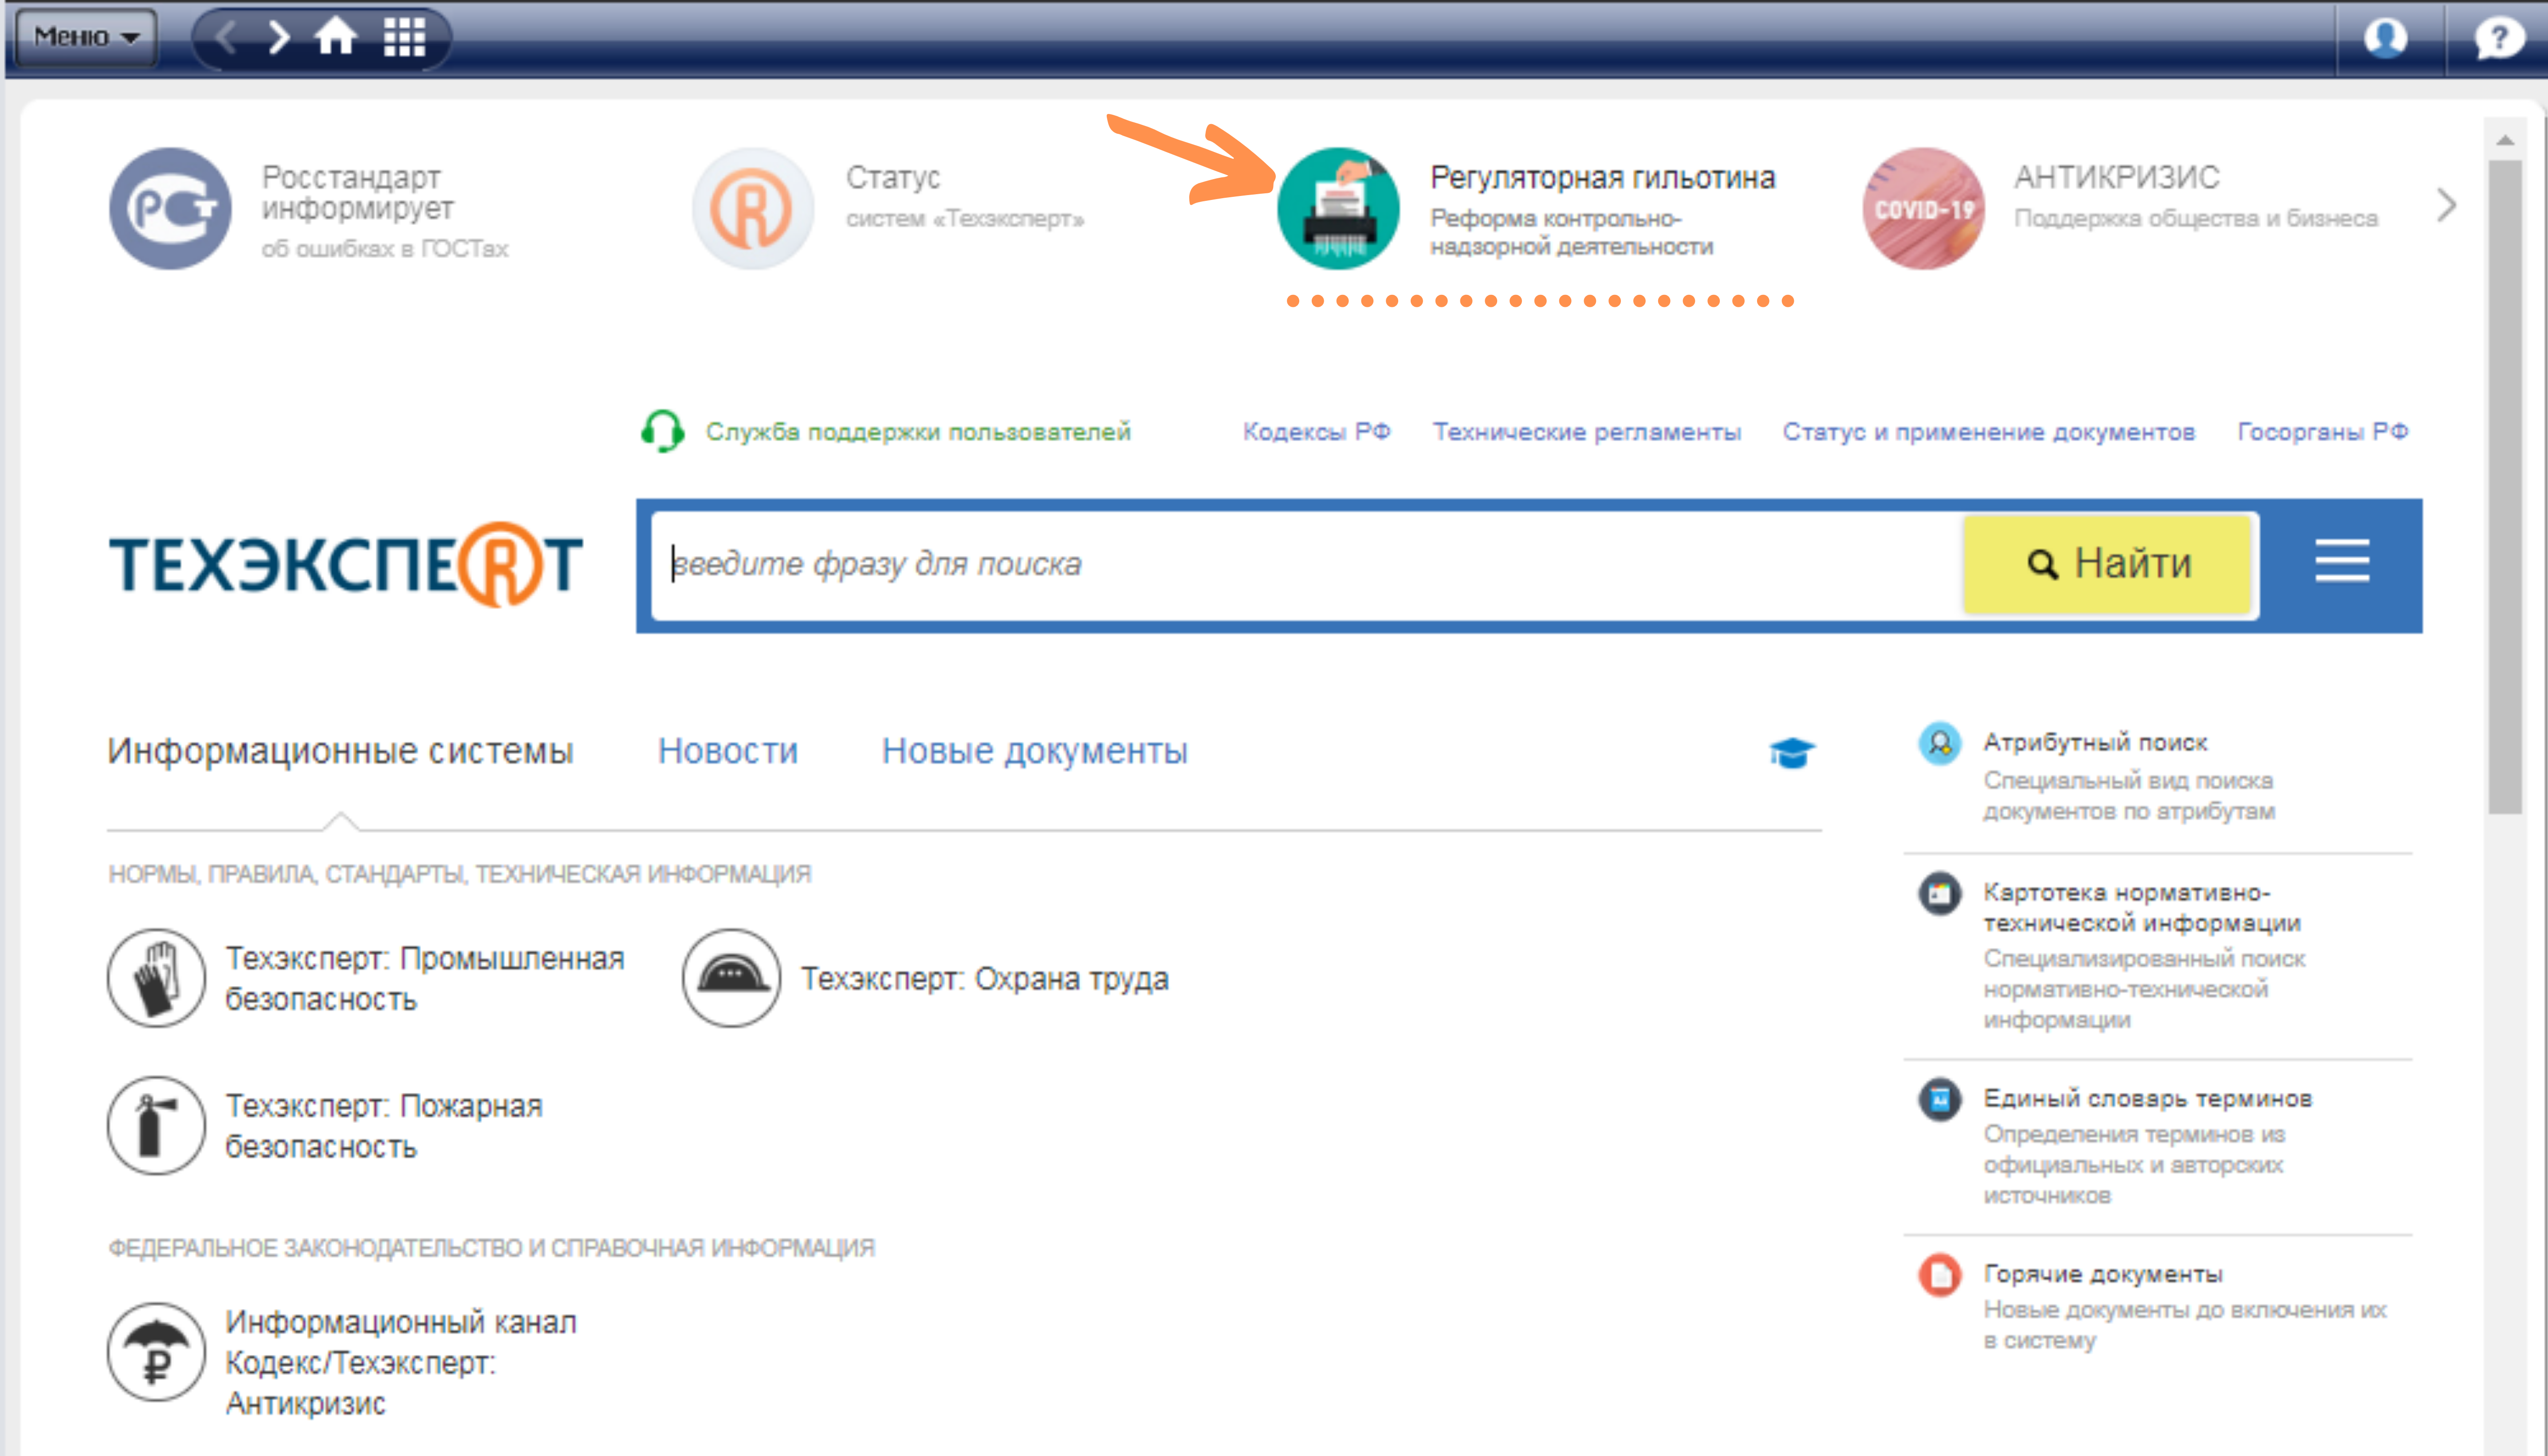
Task: Click the vertical scrollbar thumb
Action: tap(2505, 487)
